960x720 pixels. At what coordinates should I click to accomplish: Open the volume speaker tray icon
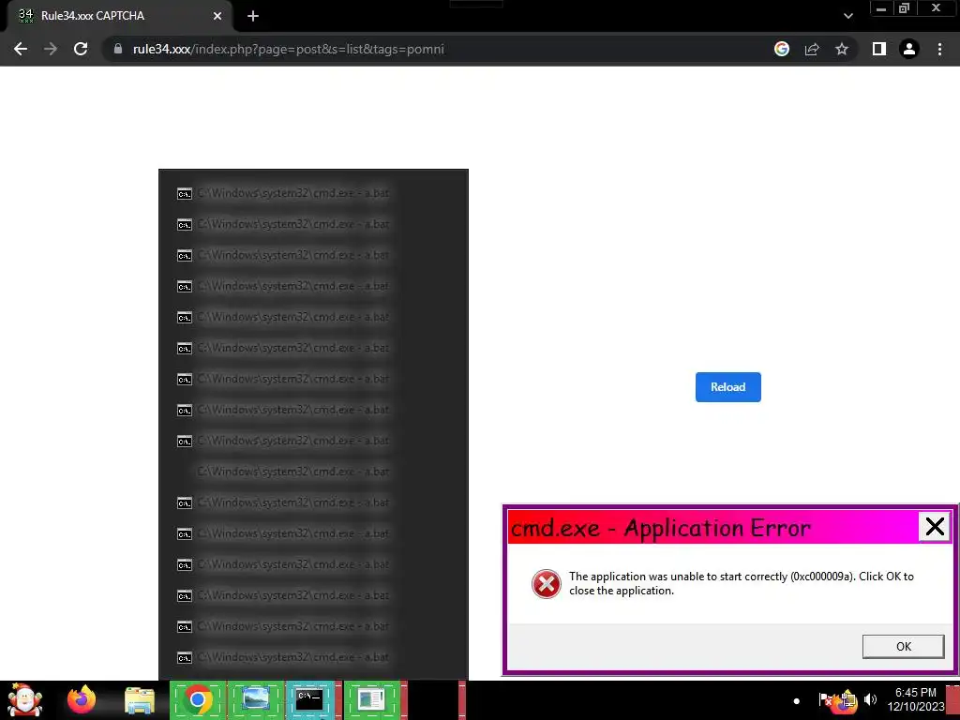[x=870, y=699]
